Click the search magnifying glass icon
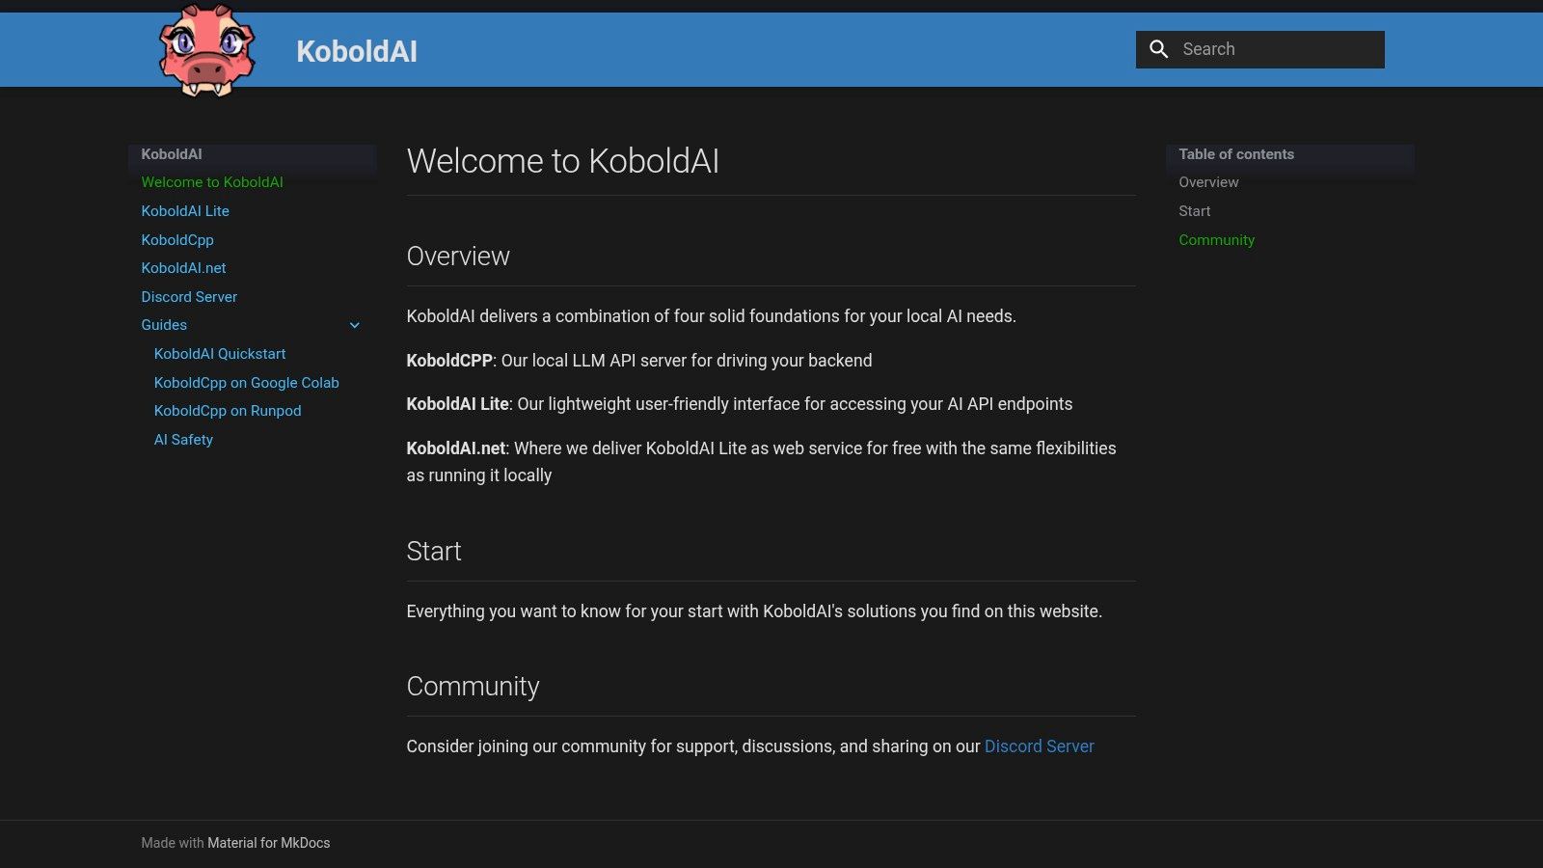1543x868 pixels. pyautogui.click(x=1159, y=48)
